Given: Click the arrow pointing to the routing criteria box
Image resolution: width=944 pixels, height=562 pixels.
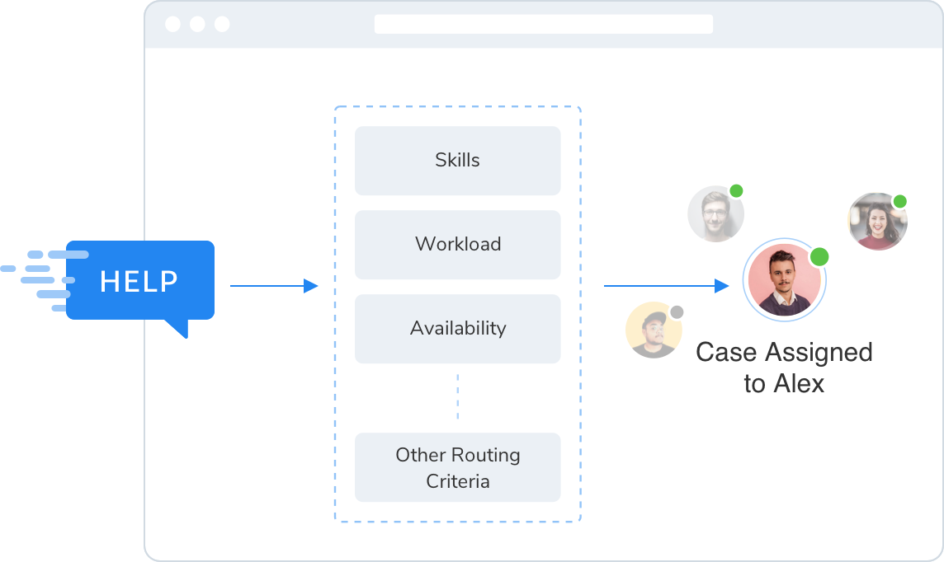Looking at the screenshot, I should (x=275, y=286).
